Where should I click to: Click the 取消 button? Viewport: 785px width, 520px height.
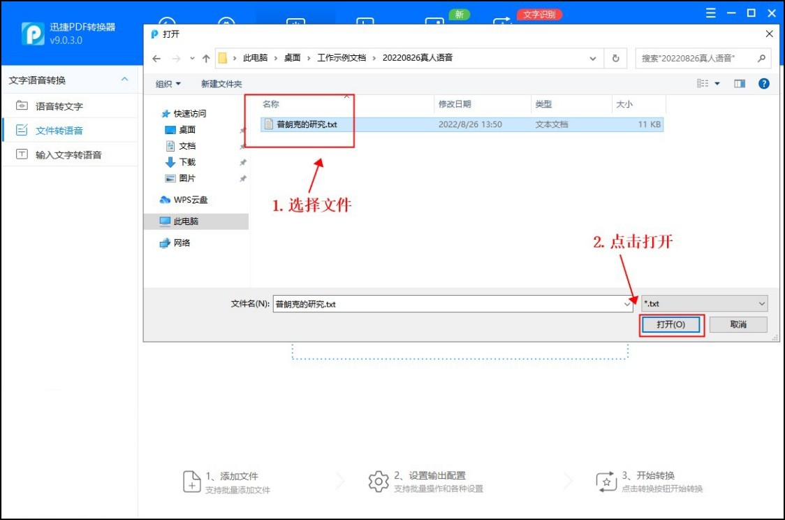click(x=738, y=324)
